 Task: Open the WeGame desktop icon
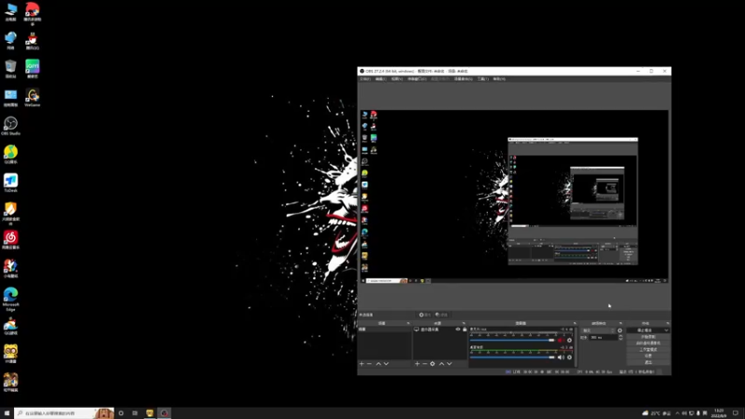click(33, 98)
